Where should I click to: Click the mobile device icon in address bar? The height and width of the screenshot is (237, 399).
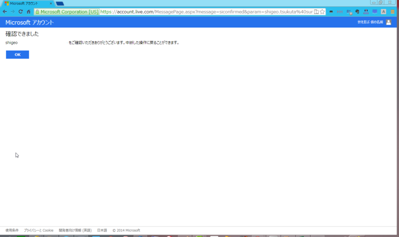pos(316,11)
